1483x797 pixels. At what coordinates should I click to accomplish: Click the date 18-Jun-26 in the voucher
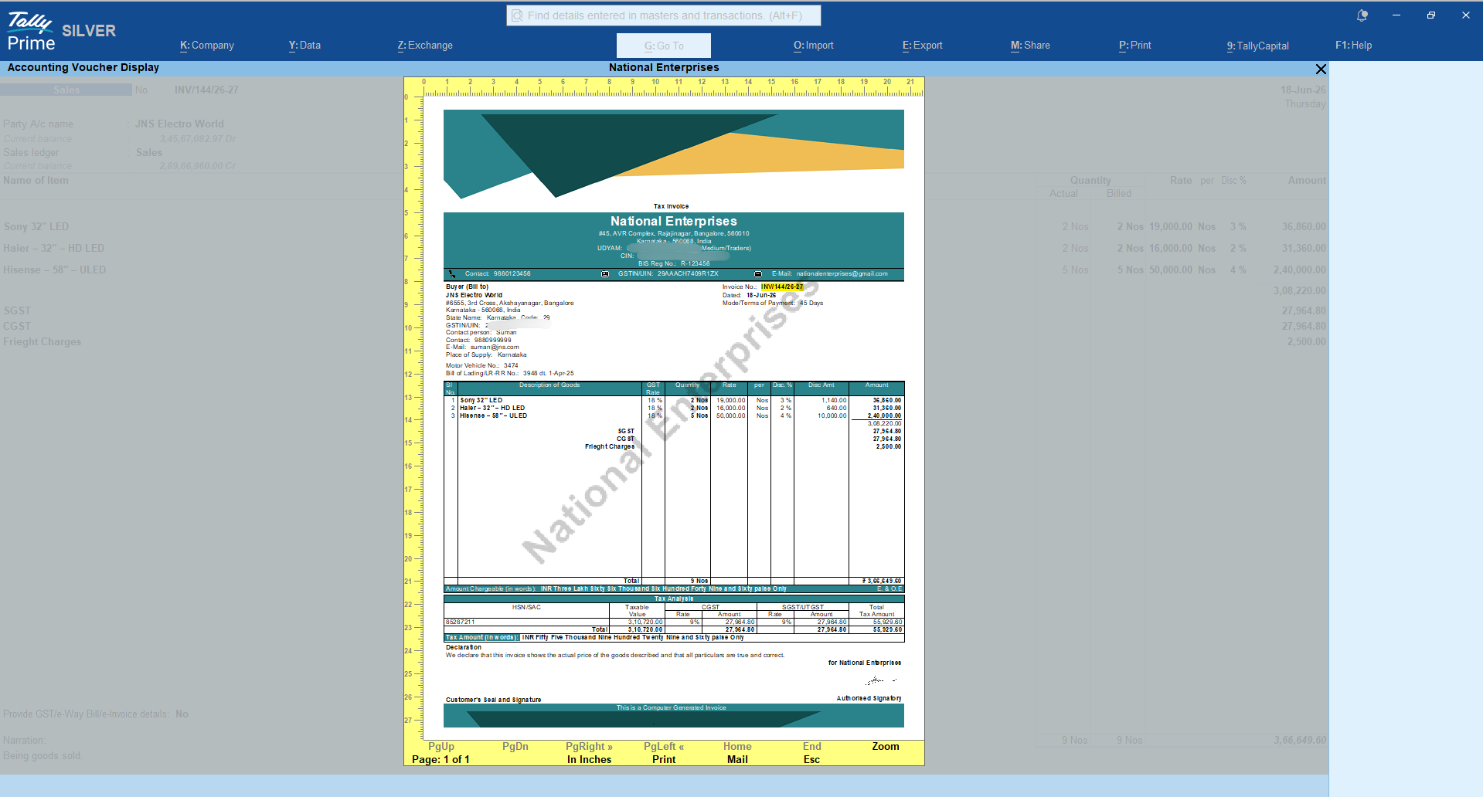point(1303,90)
